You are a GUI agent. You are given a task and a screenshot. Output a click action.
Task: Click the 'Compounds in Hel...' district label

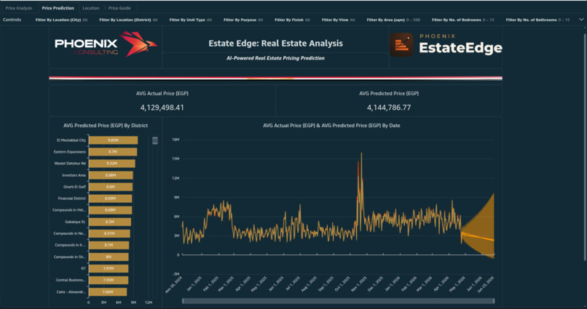69,210
